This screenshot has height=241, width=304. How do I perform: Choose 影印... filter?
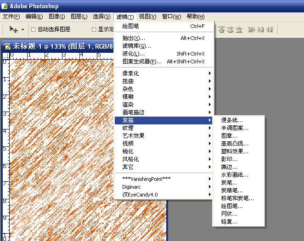(x=239, y=159)
